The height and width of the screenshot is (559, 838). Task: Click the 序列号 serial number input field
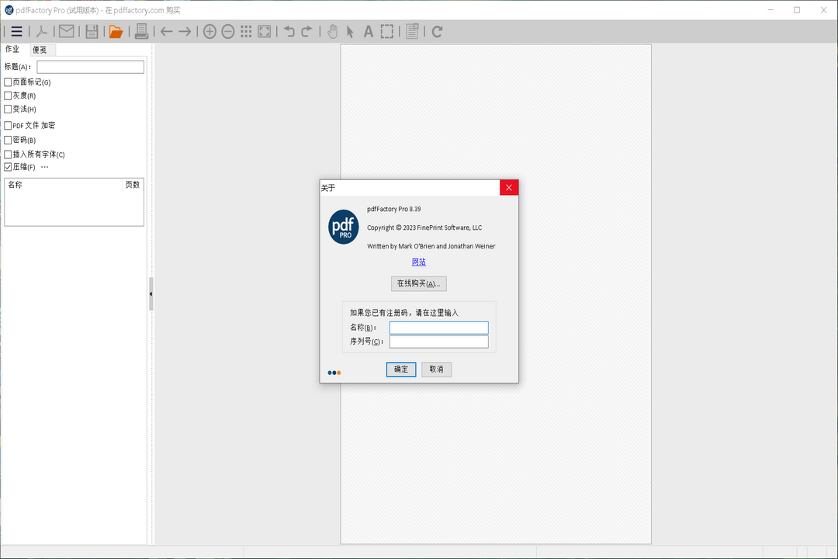click(438, 342)
